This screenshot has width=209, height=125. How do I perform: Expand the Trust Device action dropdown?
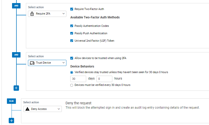coord(47,63)
